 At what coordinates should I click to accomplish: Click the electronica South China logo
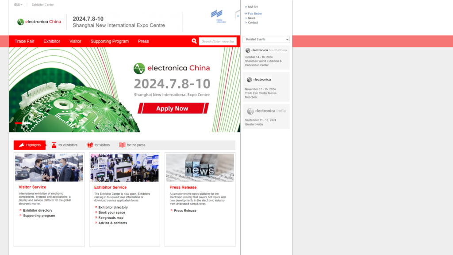(x=266, y=50)
